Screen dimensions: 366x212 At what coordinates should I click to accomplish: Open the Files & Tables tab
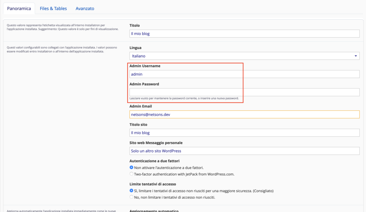point(53,8)
